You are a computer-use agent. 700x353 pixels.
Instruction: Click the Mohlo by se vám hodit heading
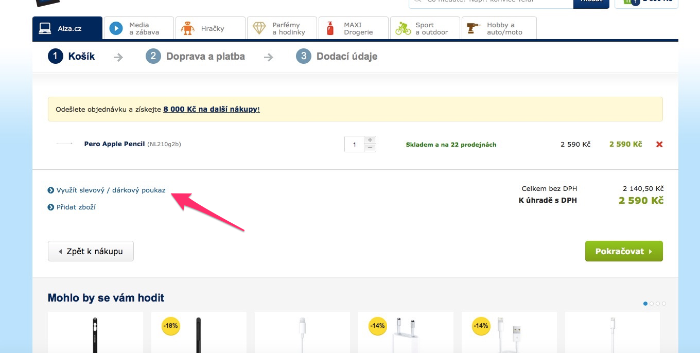pyautogui.click(x=106, y=298)
